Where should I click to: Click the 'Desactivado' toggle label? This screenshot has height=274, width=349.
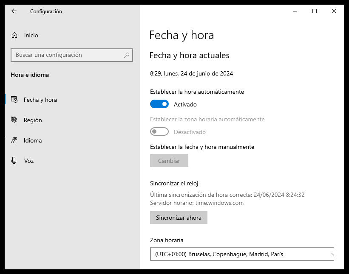coord(190,132)
